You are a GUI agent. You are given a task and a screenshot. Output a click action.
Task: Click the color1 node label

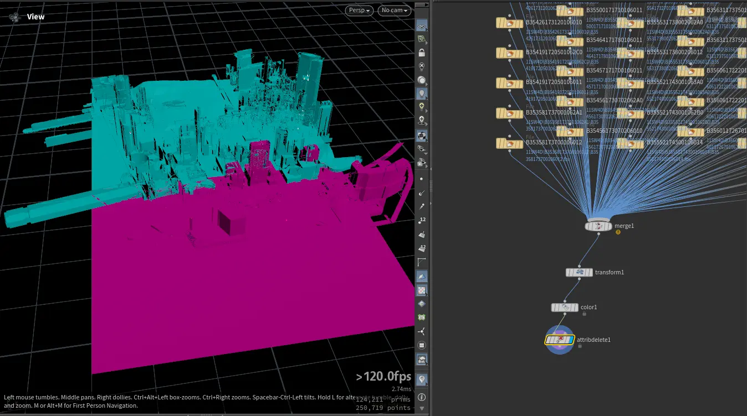tap(589, 308)
